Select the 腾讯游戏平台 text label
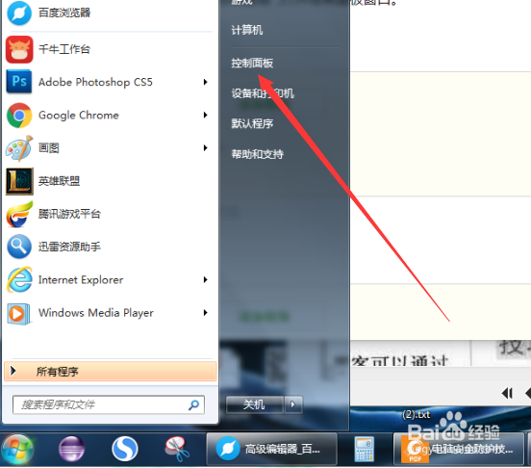This screenshot has width=531, height=468. point(69,214)
